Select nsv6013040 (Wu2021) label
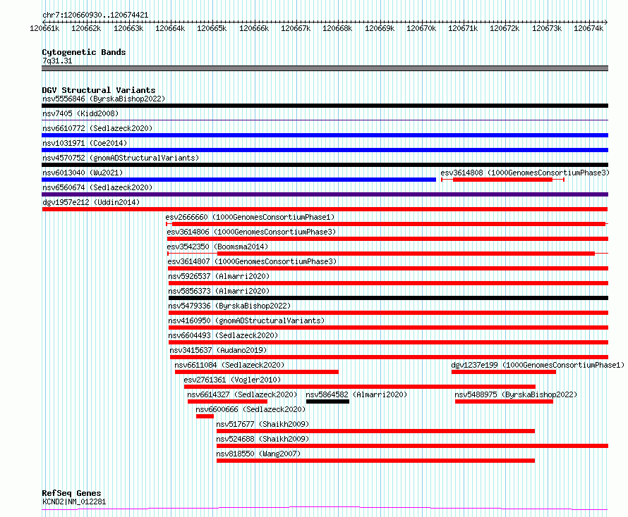 pos(83,173)
